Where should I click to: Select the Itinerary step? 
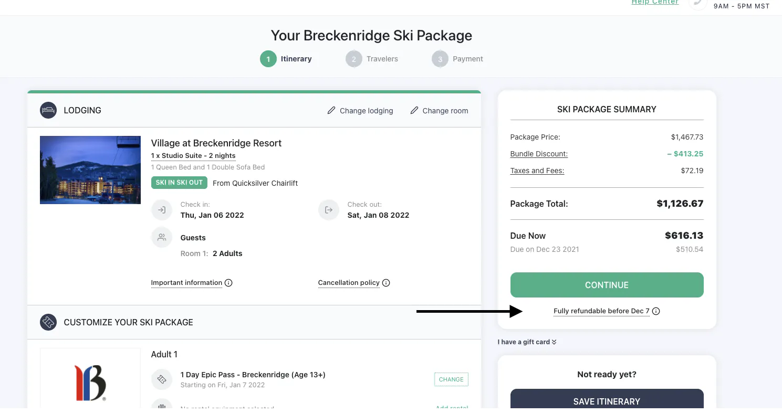pyautogui.click(x=286, y=59)
